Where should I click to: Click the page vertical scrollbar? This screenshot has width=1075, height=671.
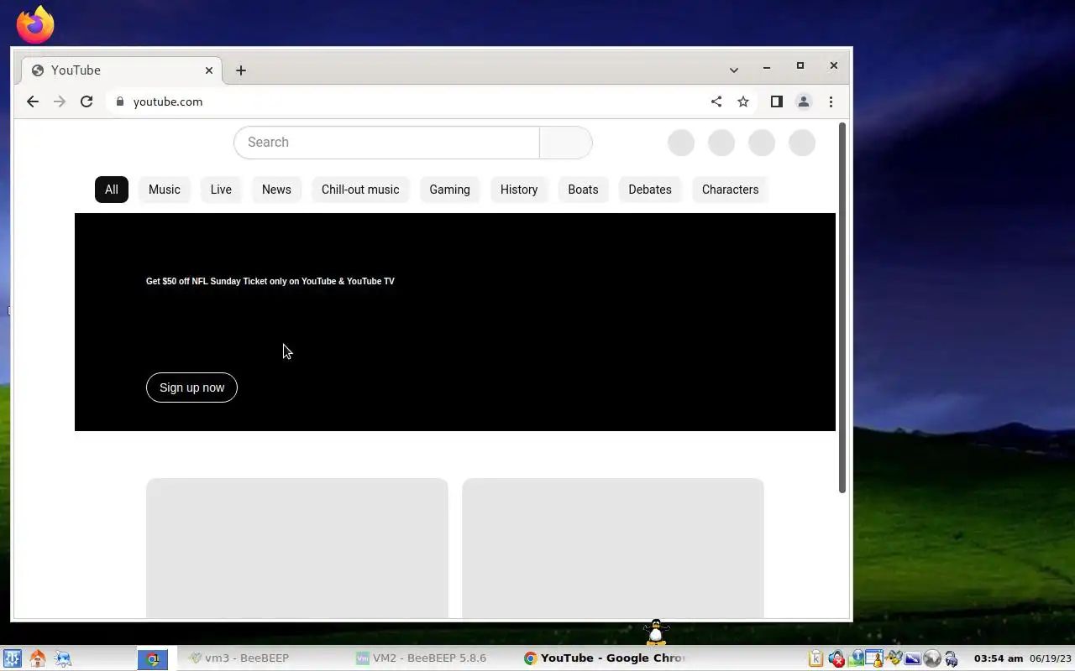click(842, 309)
